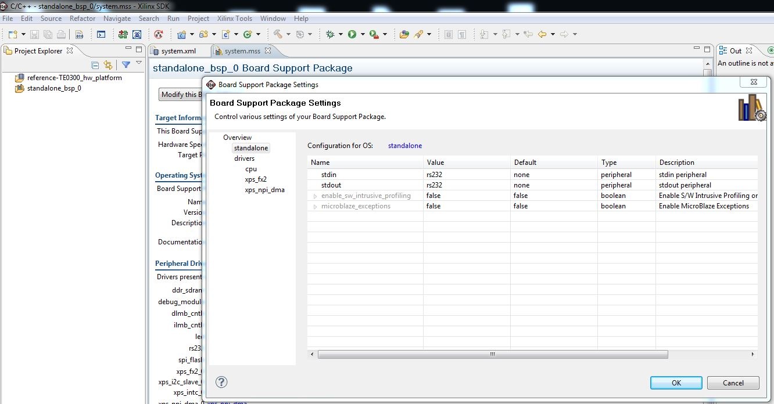Screen dimensions: 774x404
Task: Click OK in BSP settings dialog
Action: click(x=676, y=383)
